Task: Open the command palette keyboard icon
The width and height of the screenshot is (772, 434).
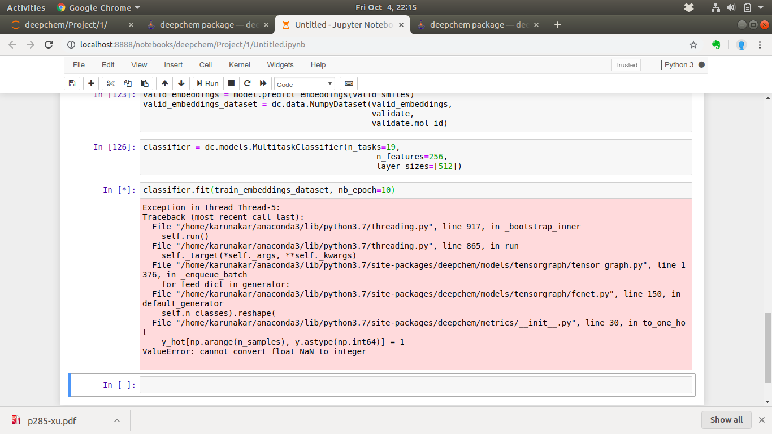Action: (x=349, y=83)
